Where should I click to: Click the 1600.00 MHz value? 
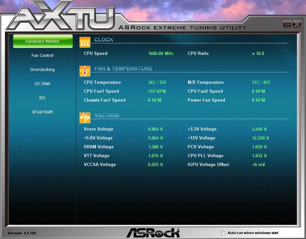pos(161,54)
